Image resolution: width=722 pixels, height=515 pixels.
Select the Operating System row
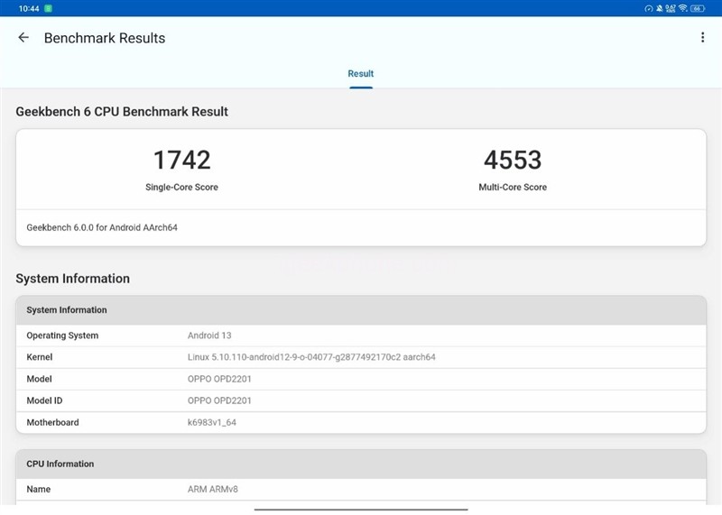coord(361,336)
